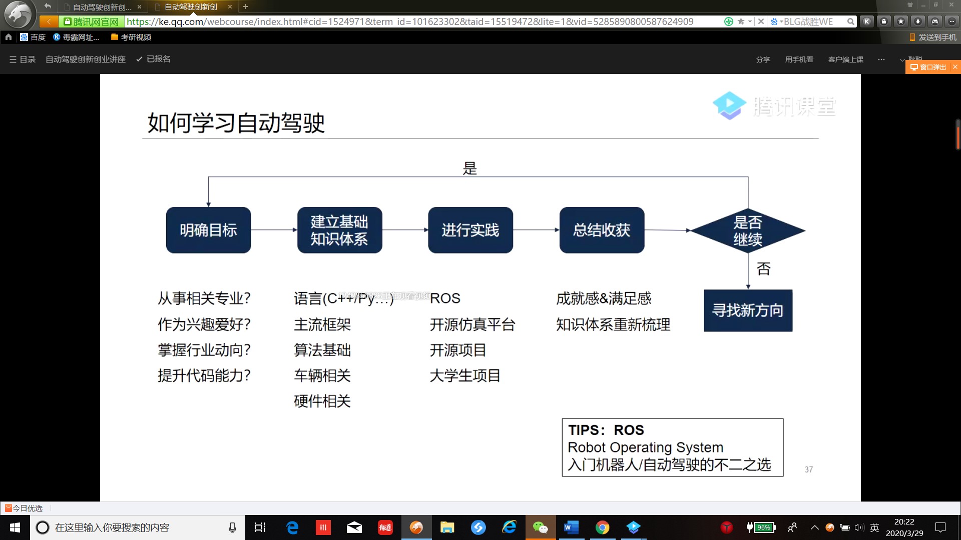Open the 联播 chevron dropdown

(x=902, y=59)
